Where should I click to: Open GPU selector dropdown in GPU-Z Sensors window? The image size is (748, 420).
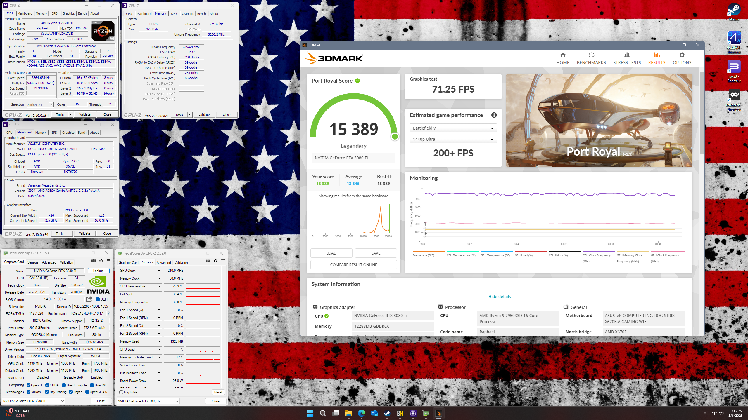[x=148, y=401]
